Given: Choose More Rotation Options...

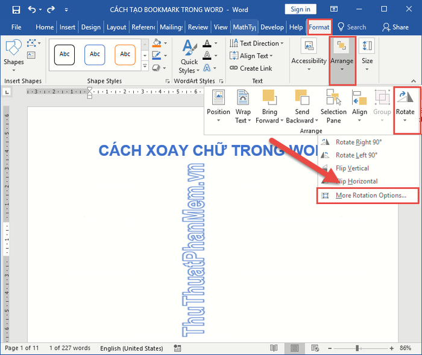Looking at the screenshot, I should [368, 196].
